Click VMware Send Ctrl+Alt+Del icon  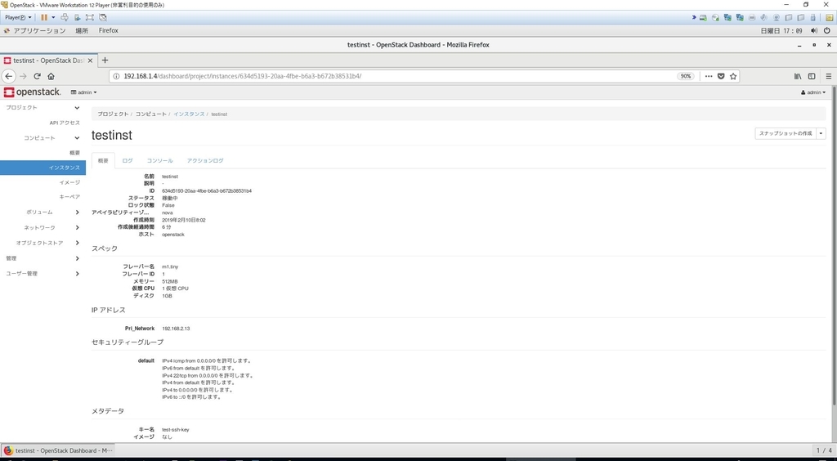(65, 18)
